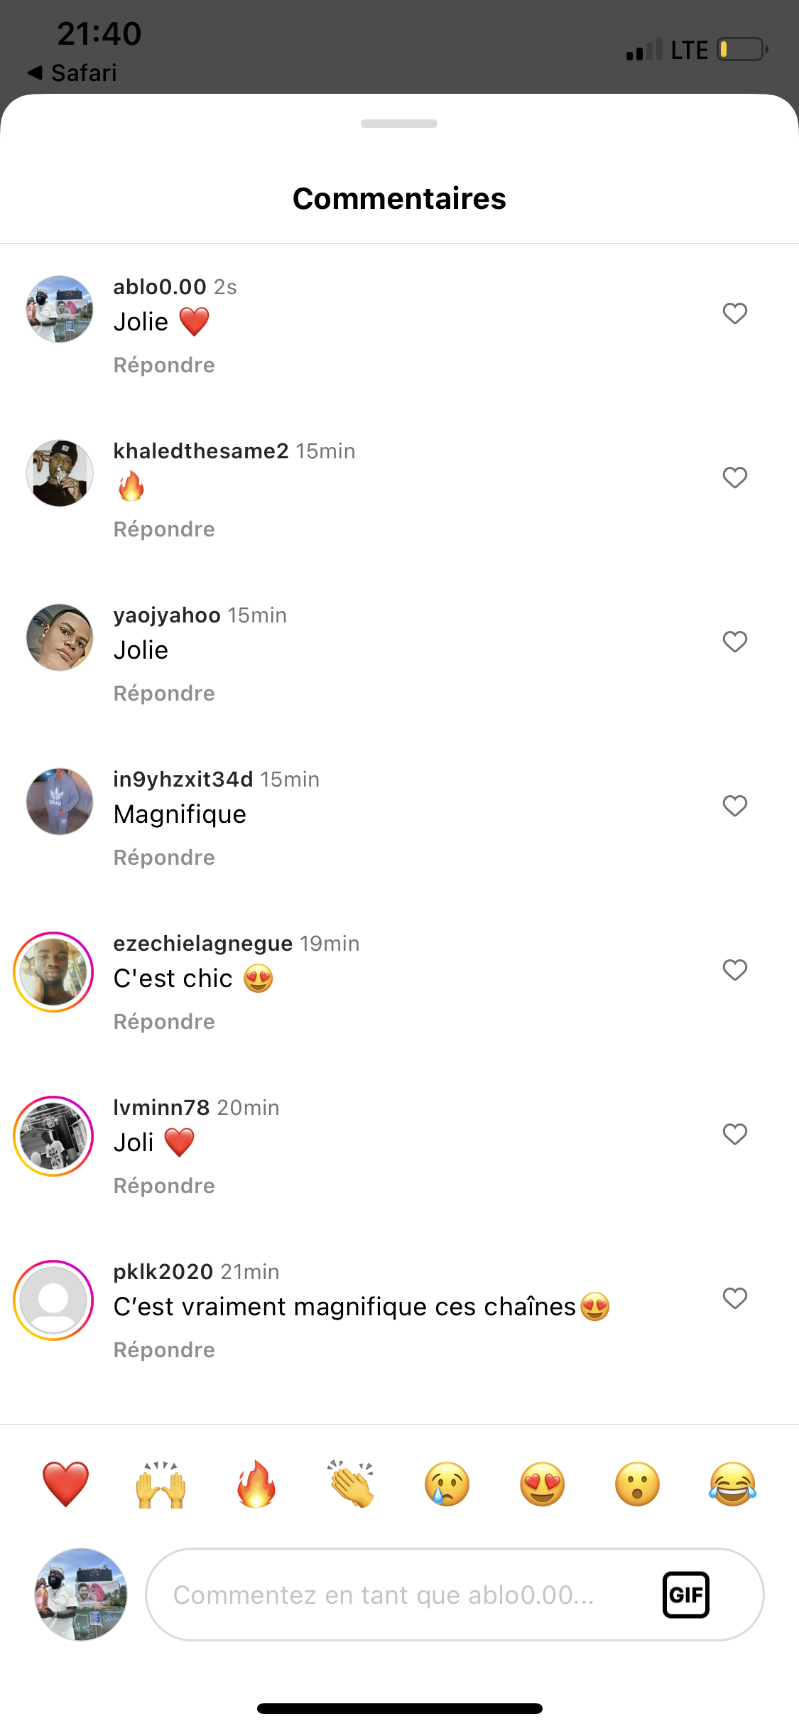Tap the surprised face emoji
Screen dimensions: 799x1731
(637, 1484)
